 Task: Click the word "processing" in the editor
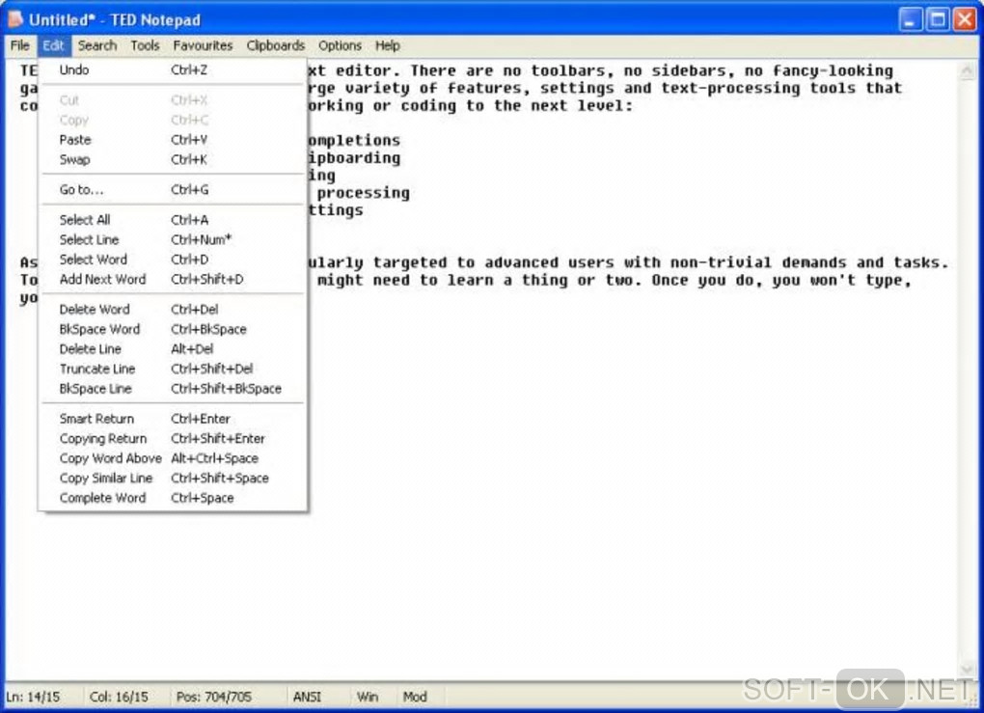364,193
